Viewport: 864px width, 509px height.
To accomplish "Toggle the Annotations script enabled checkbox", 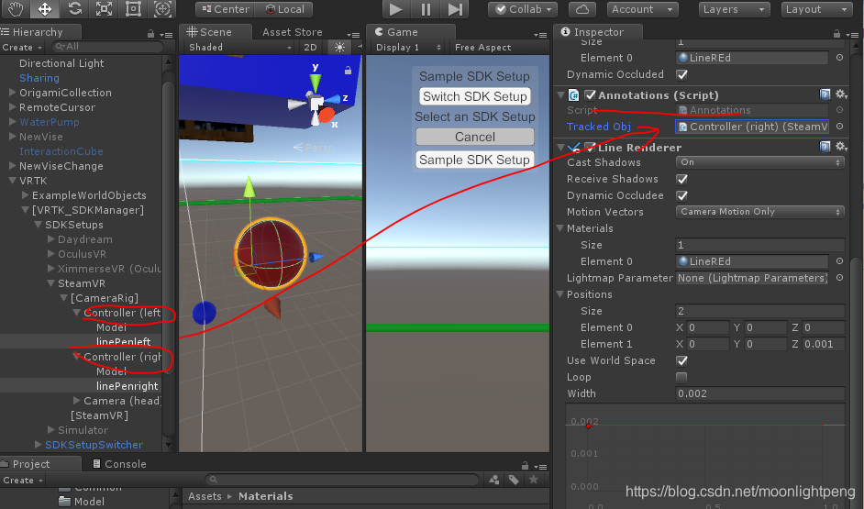I will 590,95.
